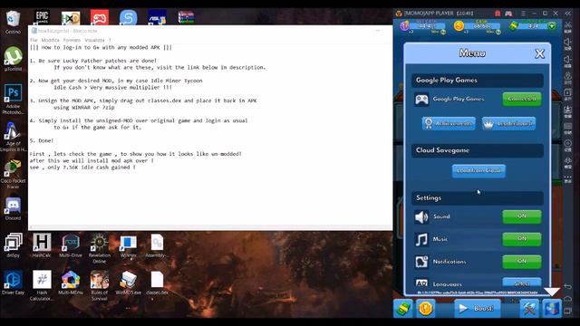Click the location pin in emulator sidebar

coord(568,76)
